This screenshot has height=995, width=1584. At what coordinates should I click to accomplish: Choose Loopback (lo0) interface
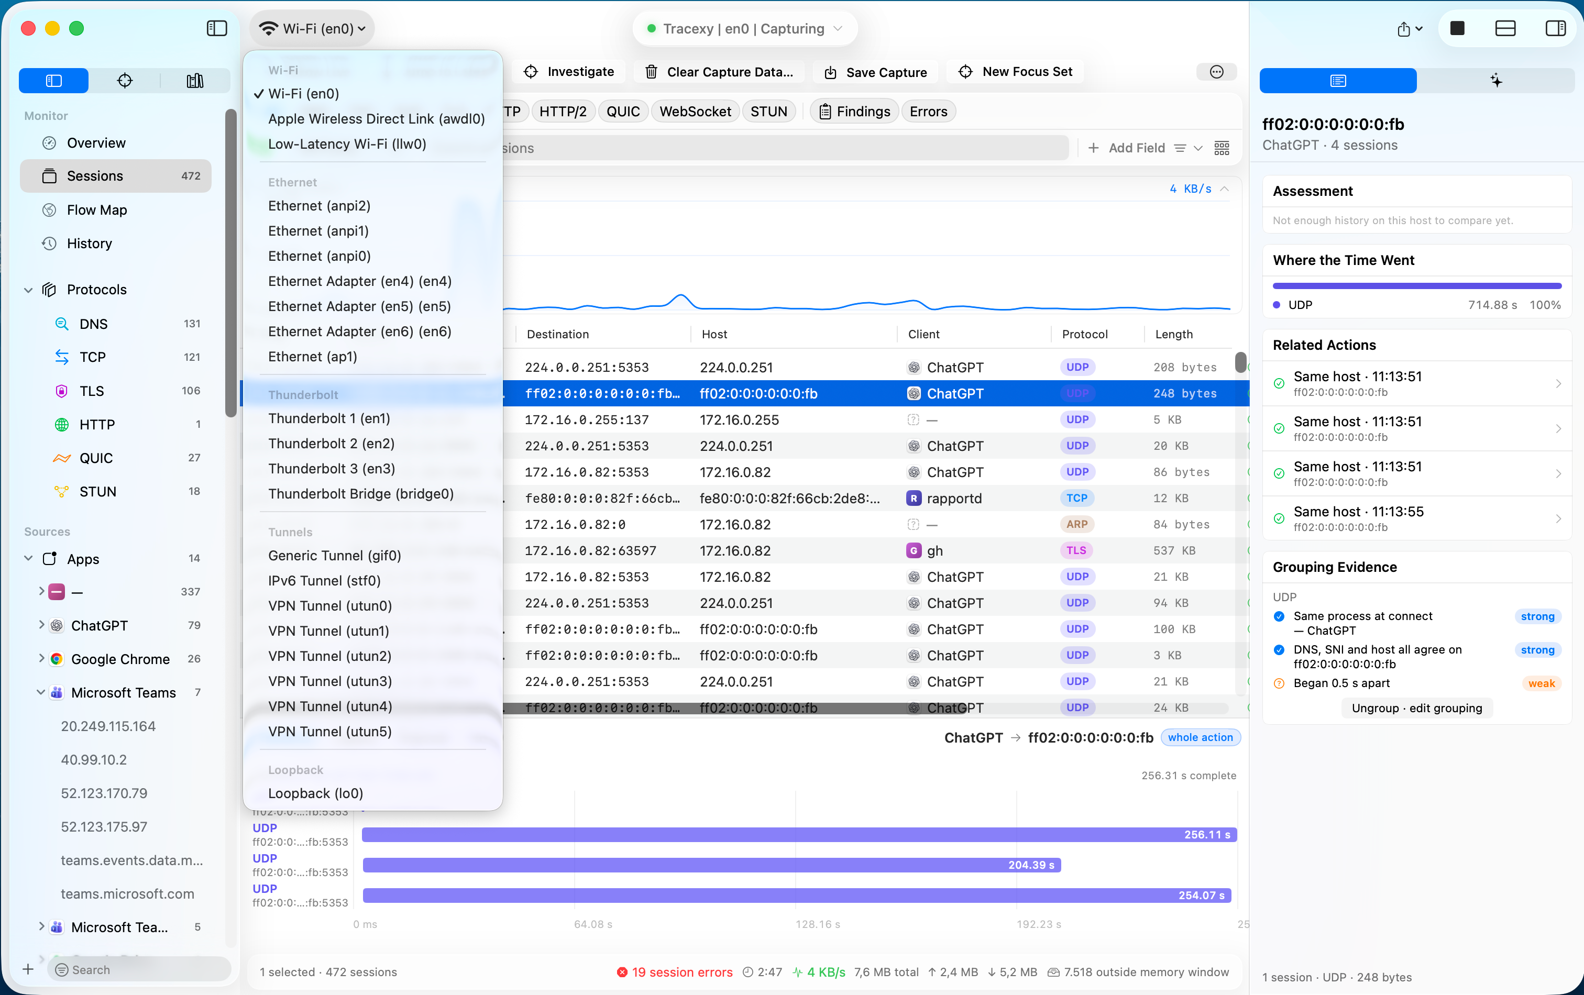point(372,793)
